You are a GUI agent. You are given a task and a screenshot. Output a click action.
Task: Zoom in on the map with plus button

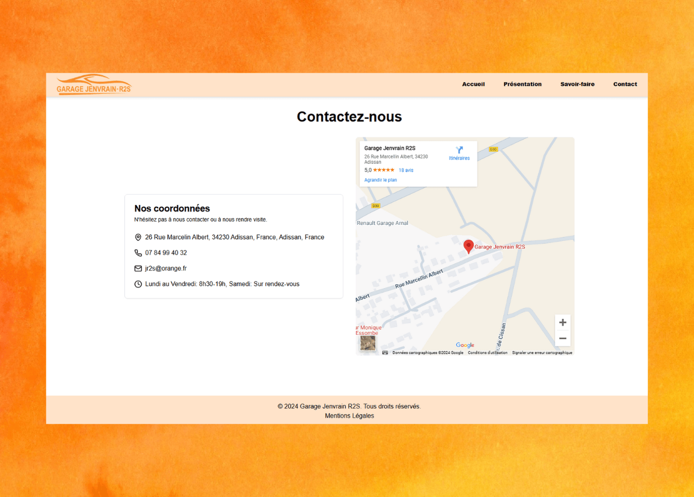[x=562, y=323]
